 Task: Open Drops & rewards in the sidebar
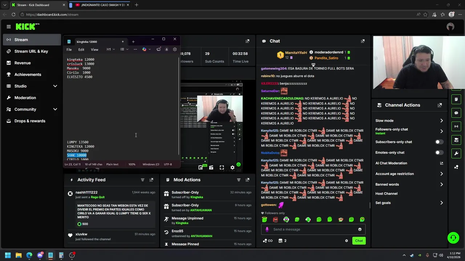click(x=32, y=121)
